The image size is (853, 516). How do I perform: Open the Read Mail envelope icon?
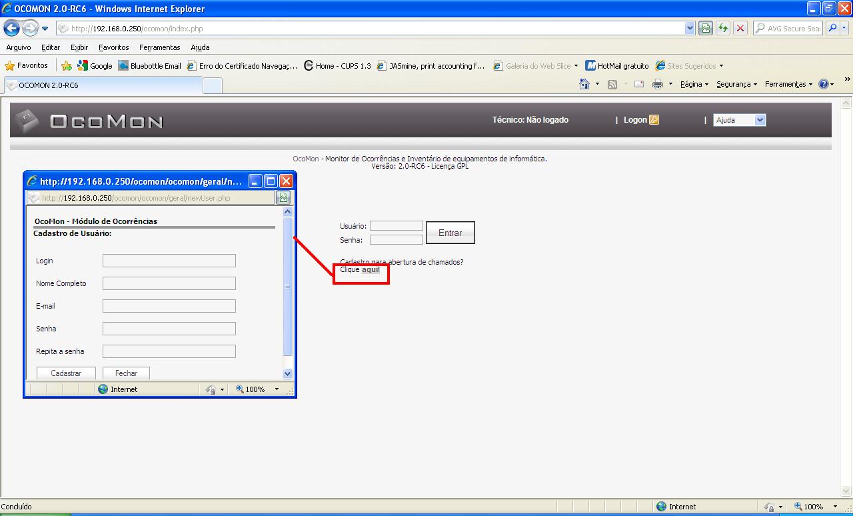pos(636,84)
